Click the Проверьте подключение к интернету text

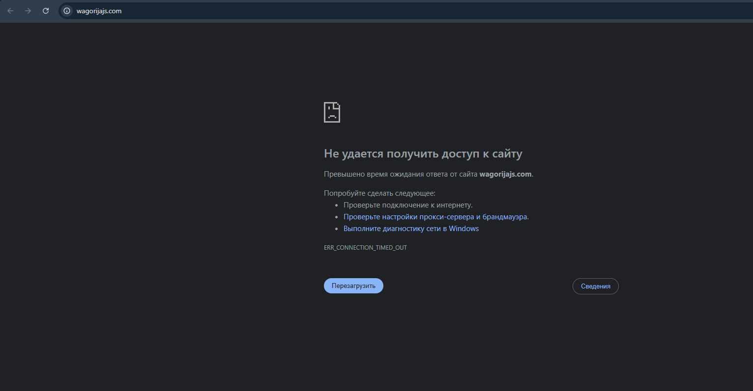click(x=408, y=205)
